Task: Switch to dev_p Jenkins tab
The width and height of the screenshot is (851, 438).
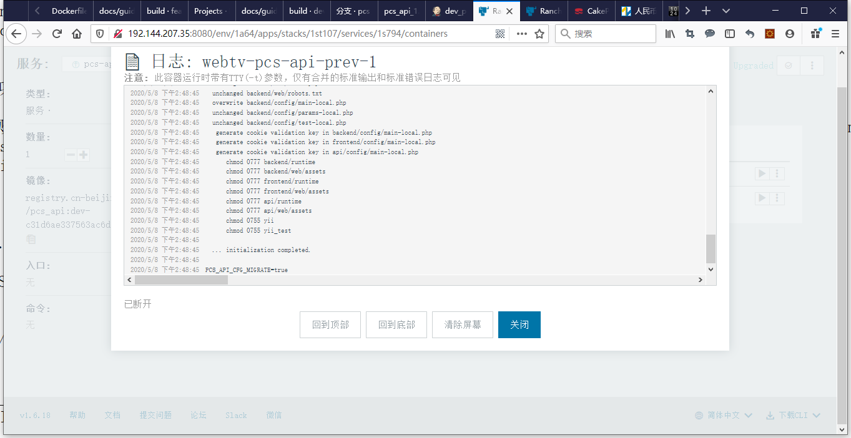Action: click(x=449, y=11)
